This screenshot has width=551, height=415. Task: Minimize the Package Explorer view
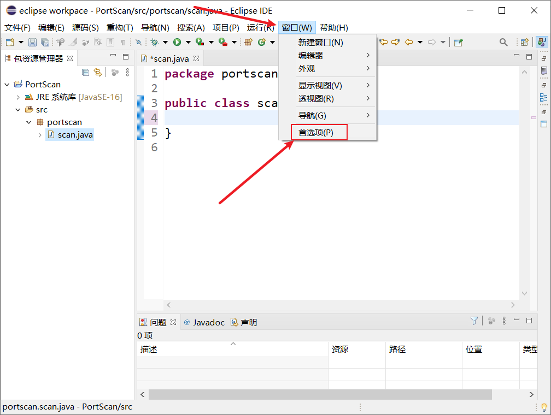coord(113,56)
